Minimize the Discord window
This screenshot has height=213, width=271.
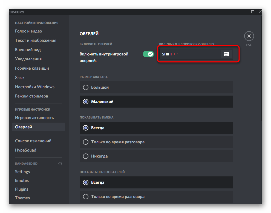[244, 12]
